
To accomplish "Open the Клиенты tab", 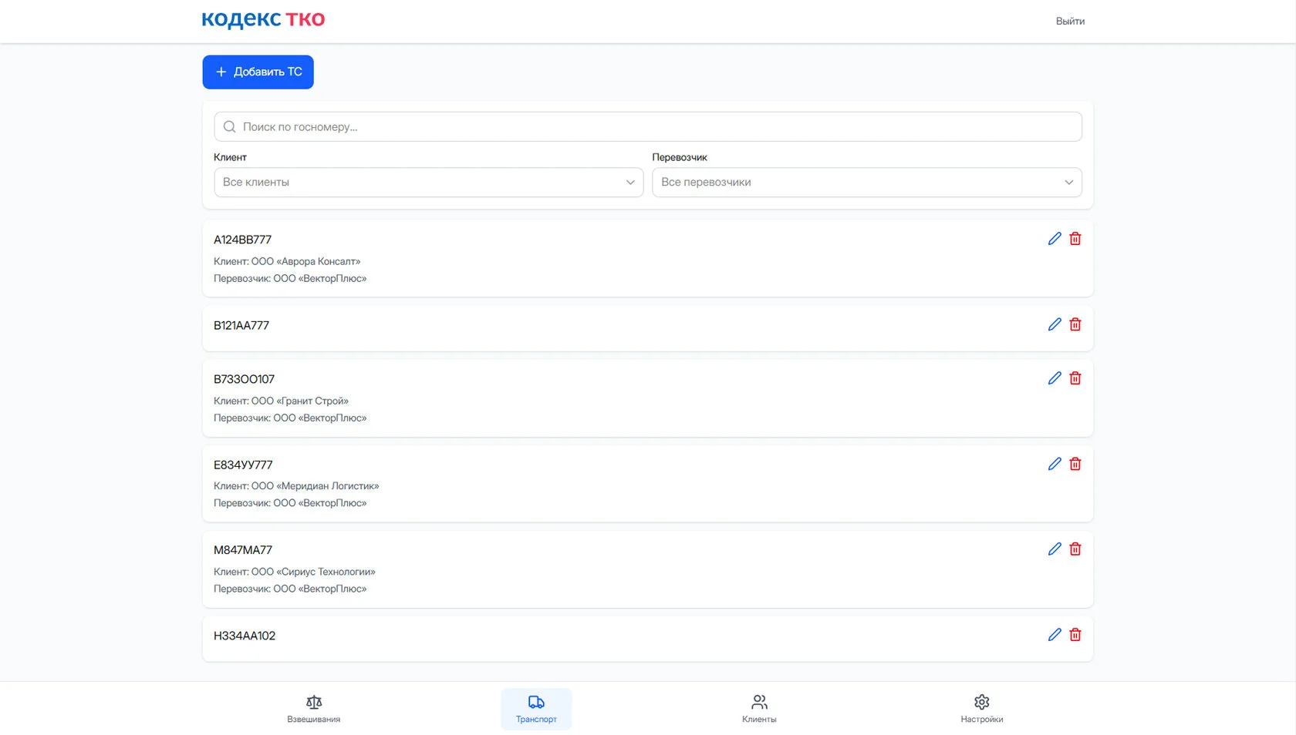I will coord(759,709).
